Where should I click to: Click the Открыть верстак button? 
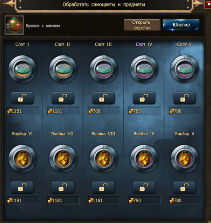click(142, 25)
